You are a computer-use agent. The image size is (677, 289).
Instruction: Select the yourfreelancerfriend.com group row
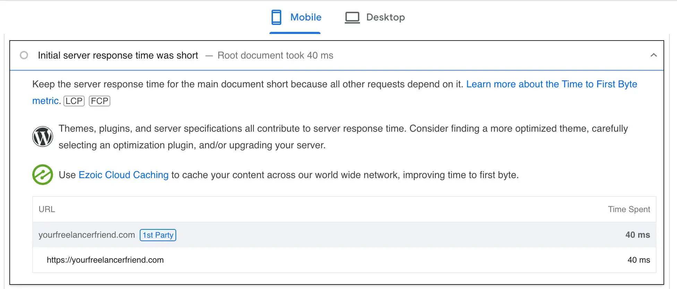click(344, 235)
